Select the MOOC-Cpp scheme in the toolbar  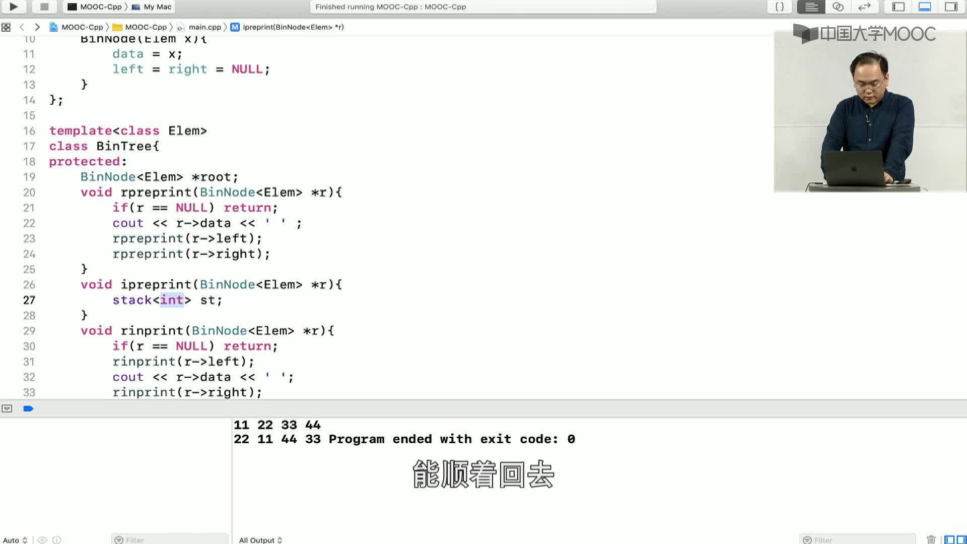pyautogui.click(x=95, y=7)
